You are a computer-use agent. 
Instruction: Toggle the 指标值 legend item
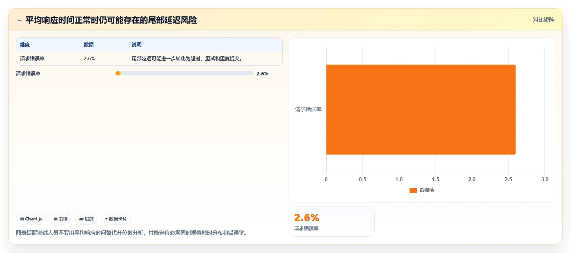tap(422, 190)
